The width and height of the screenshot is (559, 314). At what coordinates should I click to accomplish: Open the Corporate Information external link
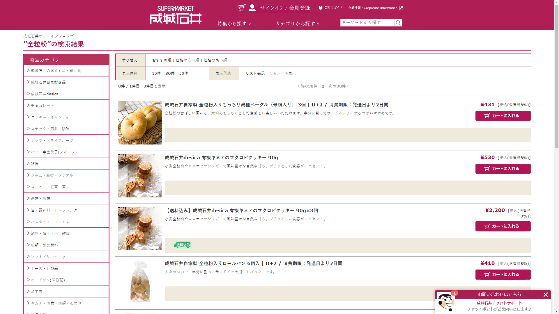(x=376, y=8)
